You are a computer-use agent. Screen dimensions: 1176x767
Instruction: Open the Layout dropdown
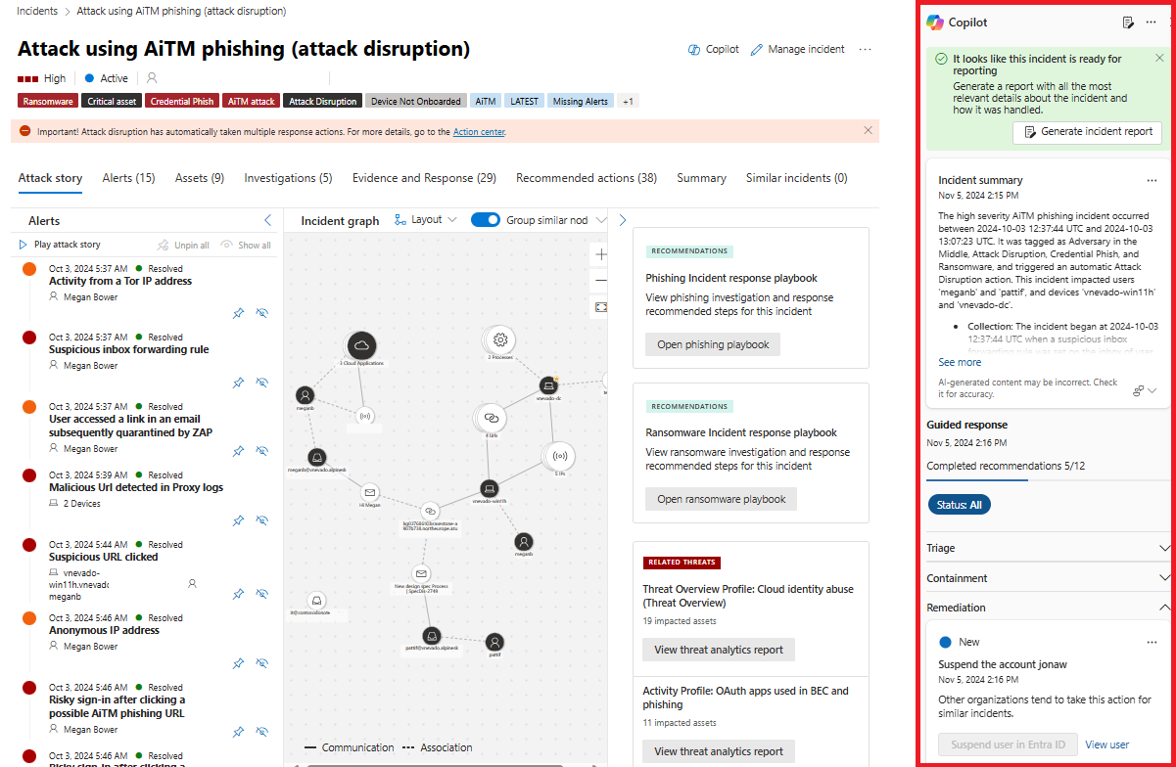pos(426,220)
